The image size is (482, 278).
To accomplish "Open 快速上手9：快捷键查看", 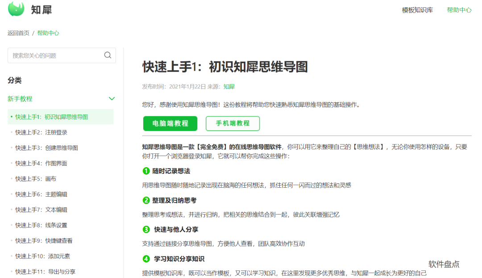I will click(x=44, y=241).
